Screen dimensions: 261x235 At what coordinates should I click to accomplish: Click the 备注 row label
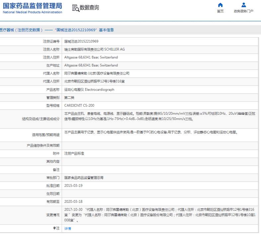click(x=56, y=170)
